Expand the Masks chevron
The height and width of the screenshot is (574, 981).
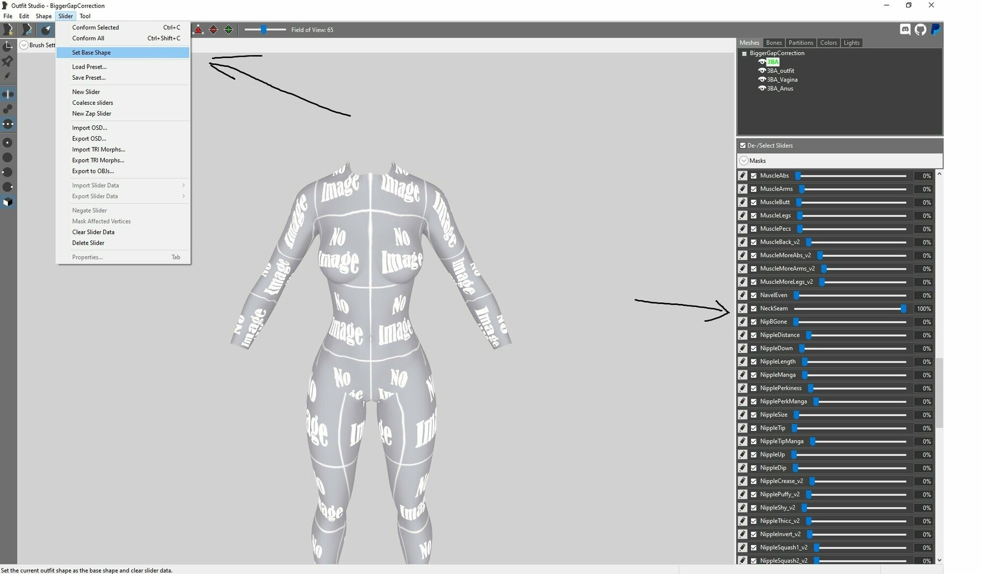click(744, 161)
